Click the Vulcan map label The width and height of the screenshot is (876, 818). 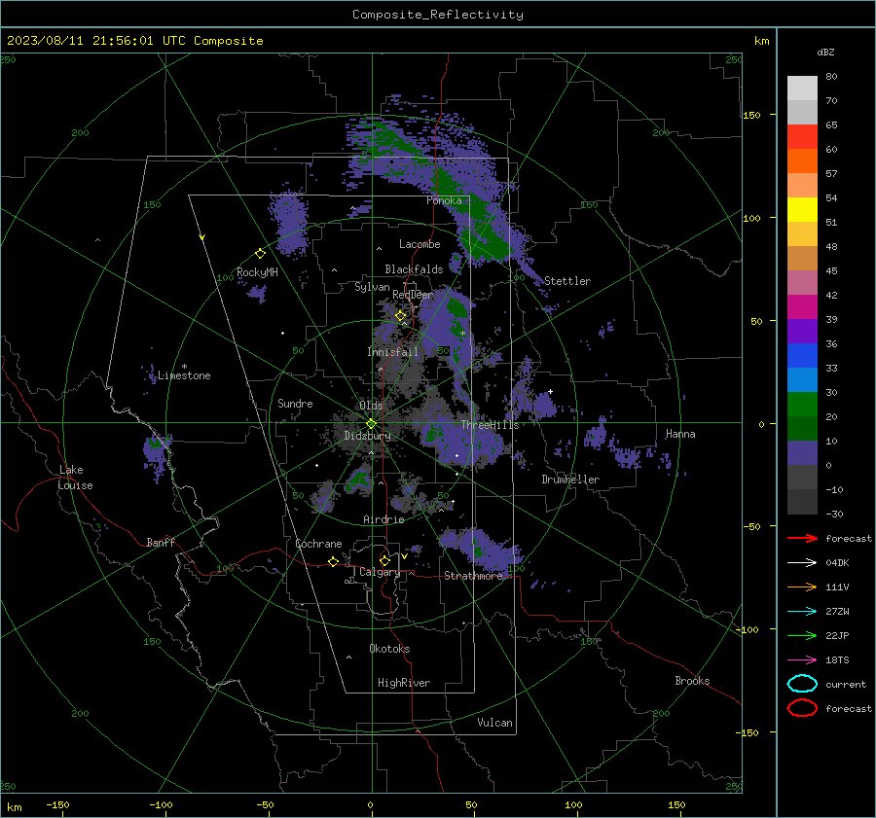click(494, 722)
